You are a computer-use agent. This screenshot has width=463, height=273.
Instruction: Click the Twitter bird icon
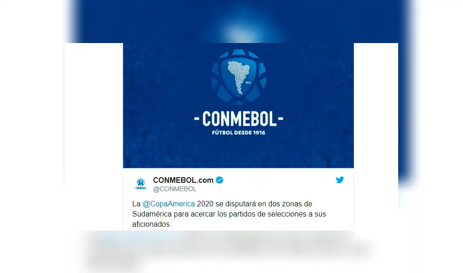(x=340, y=180)
